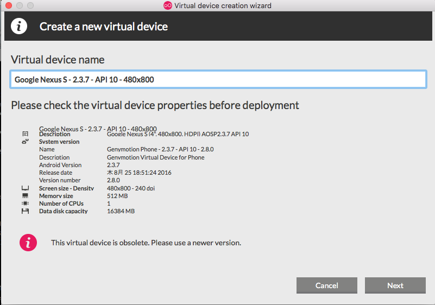Click the Next button
Screen dimensions: 435x305
point(395,285)
